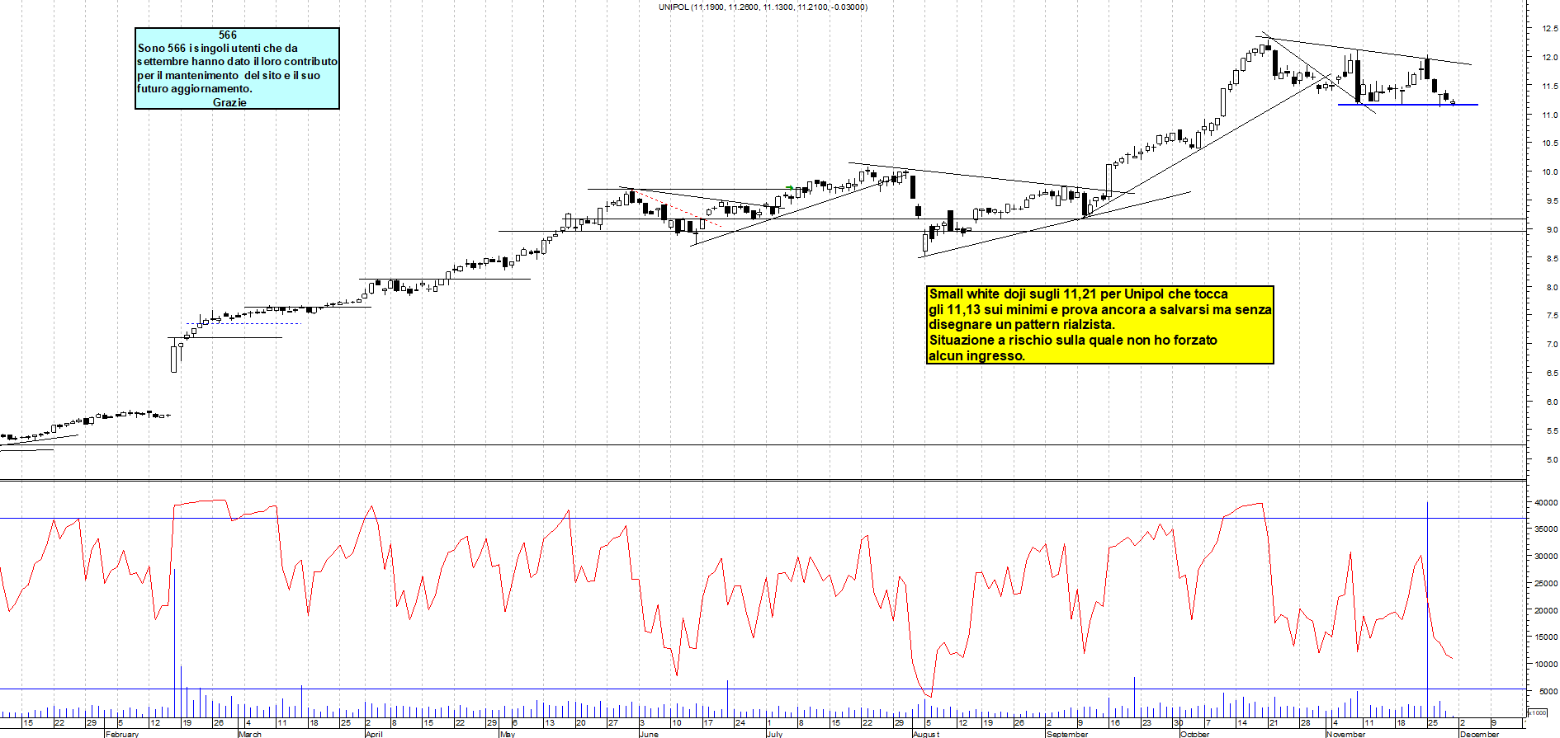Click the 25000 indicator axis label

[x=1546, y=584]
